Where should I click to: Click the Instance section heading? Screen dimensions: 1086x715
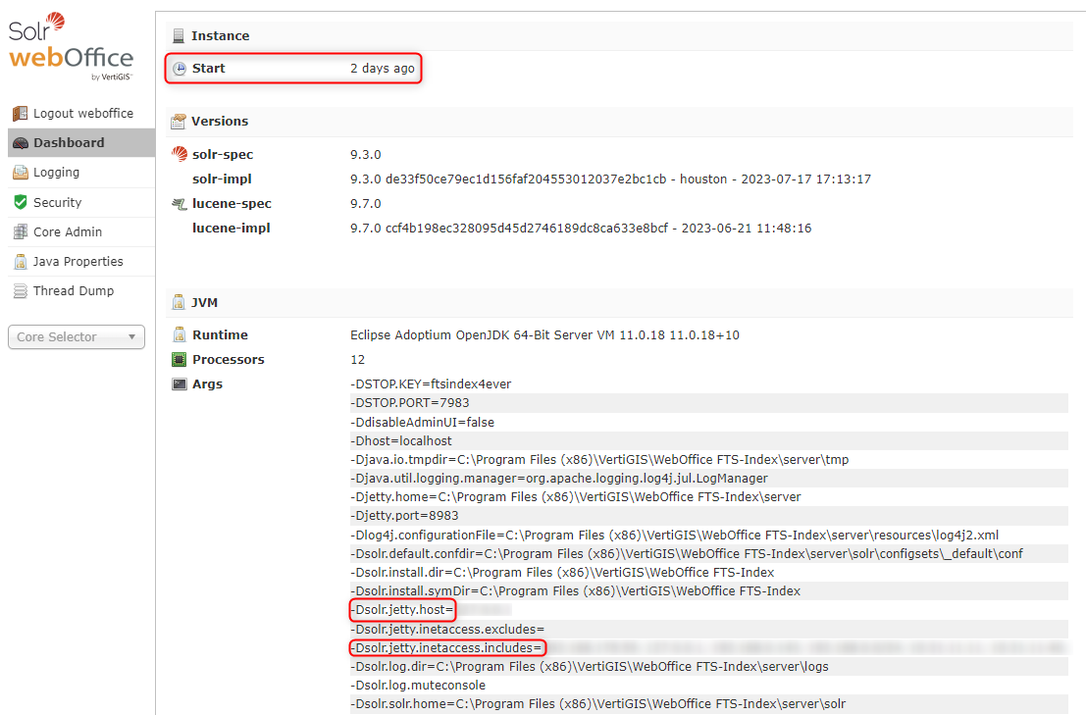[x=221, y=35]
